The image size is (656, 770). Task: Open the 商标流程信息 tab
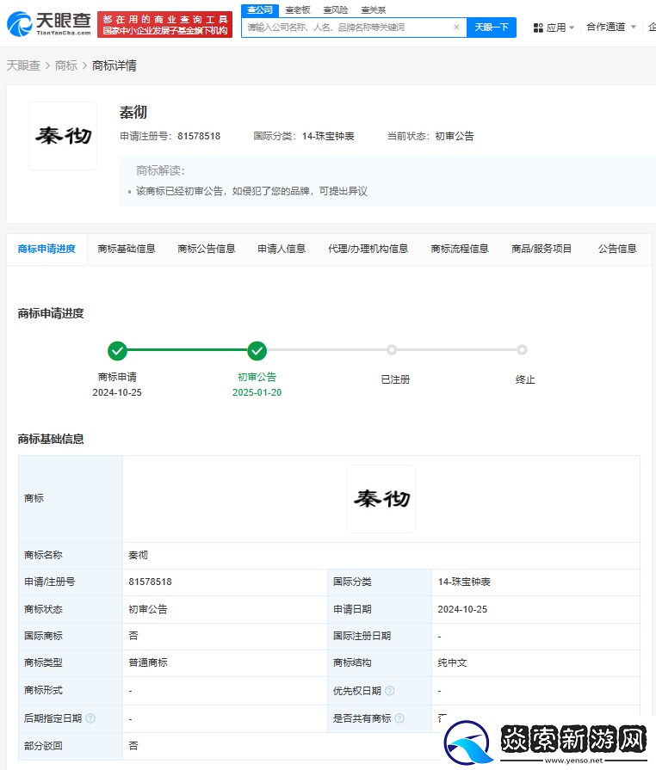coord(460,249)
